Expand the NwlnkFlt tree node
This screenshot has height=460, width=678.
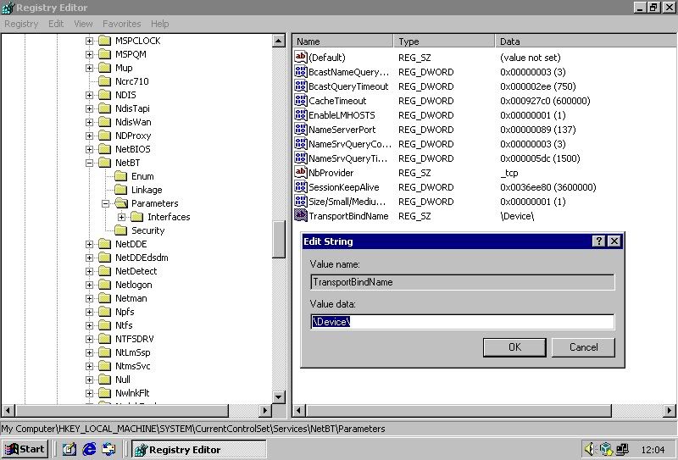click(x=89, y=393)
